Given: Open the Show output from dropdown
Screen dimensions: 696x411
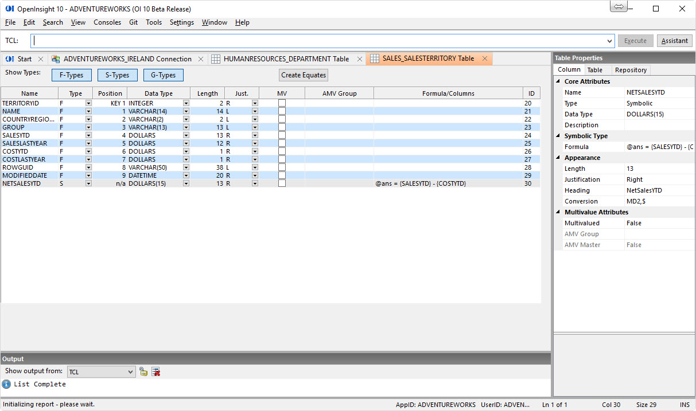Looking at the screenshot, I should coord(130,372).
